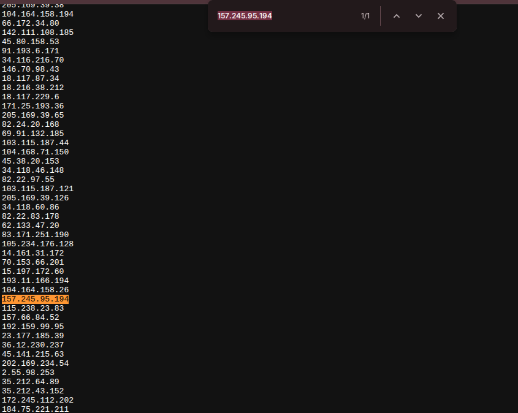Click IP 45.80.158.53
Screen dimensions: 518x413
point(31,42)
